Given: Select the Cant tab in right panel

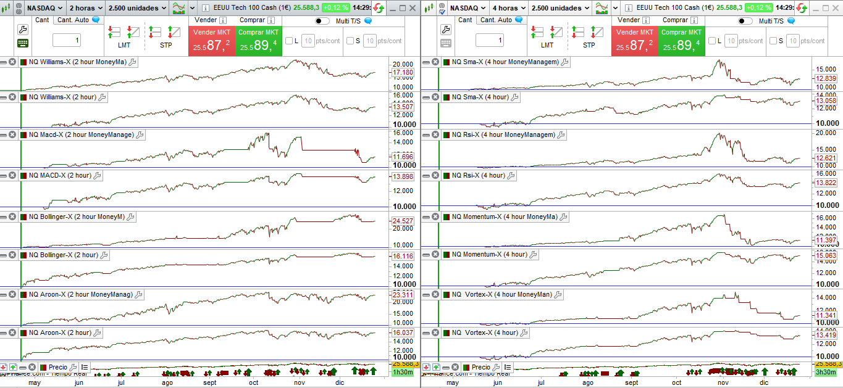Looking at the screenshot, I should coord(465,20).
